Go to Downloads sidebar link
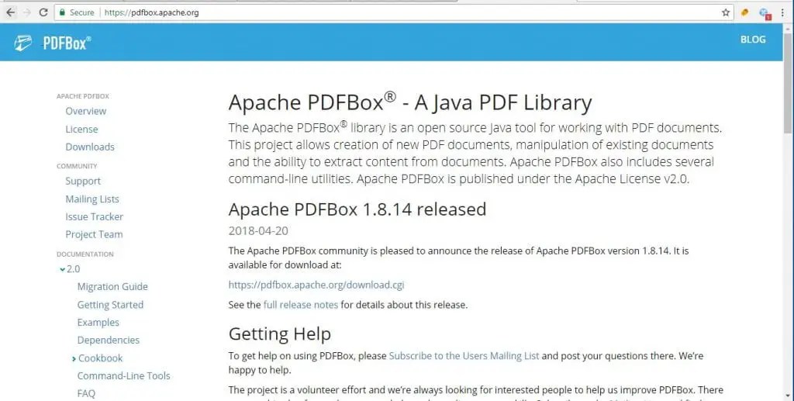794x401 pixels. [x=90, y=147]
